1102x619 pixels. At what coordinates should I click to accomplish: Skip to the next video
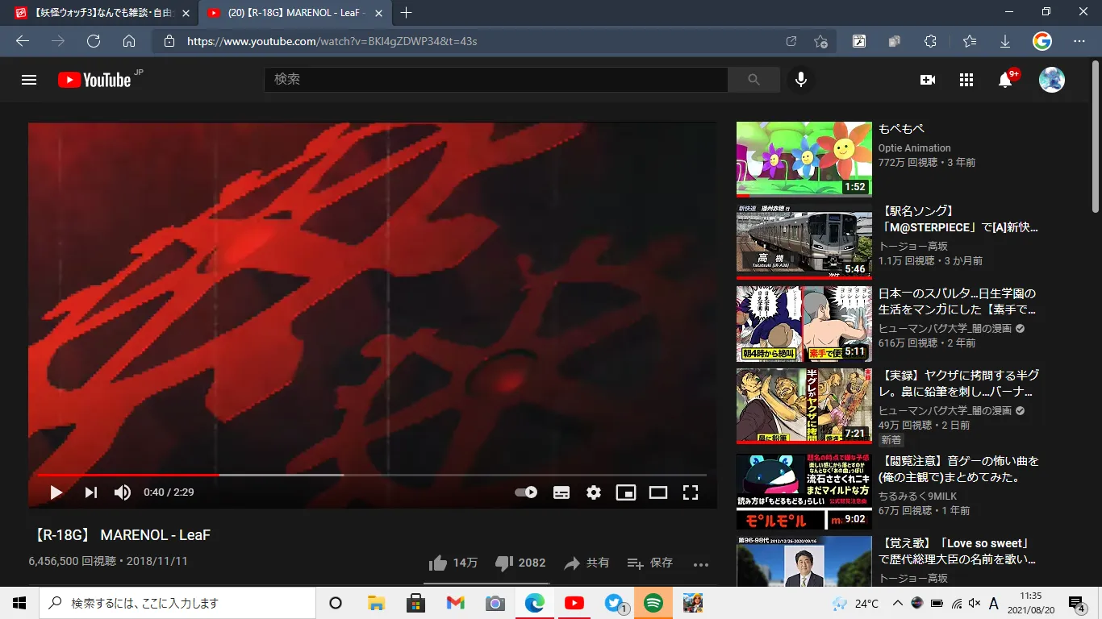click(91, 492)
